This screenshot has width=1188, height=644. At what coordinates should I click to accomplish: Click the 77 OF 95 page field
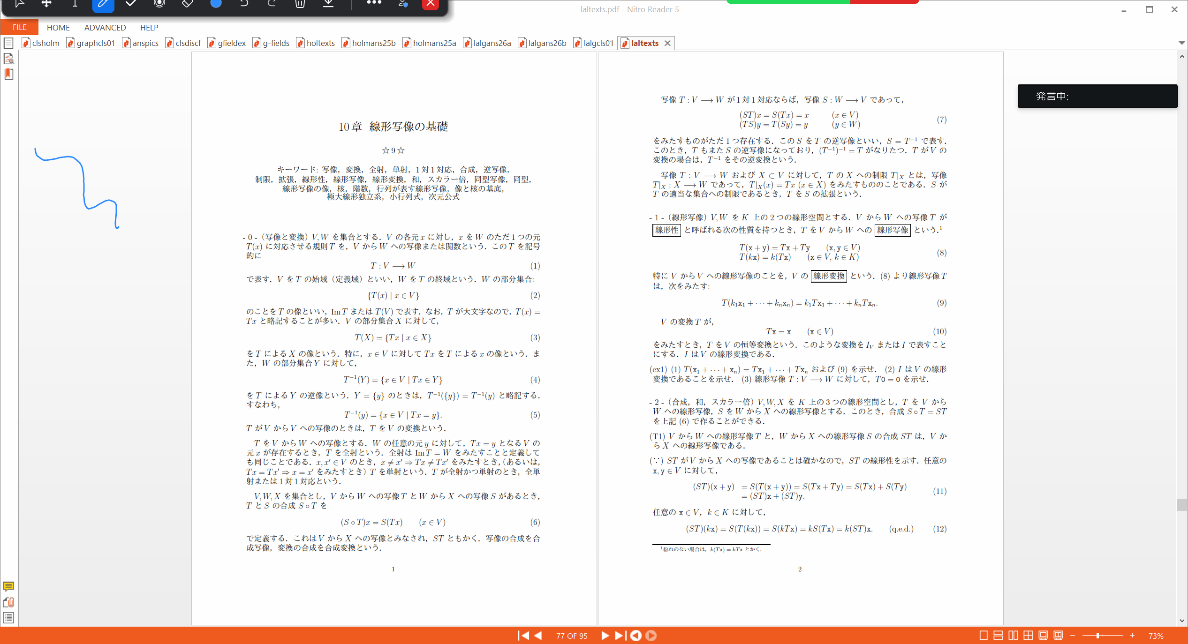click(572, 636)
